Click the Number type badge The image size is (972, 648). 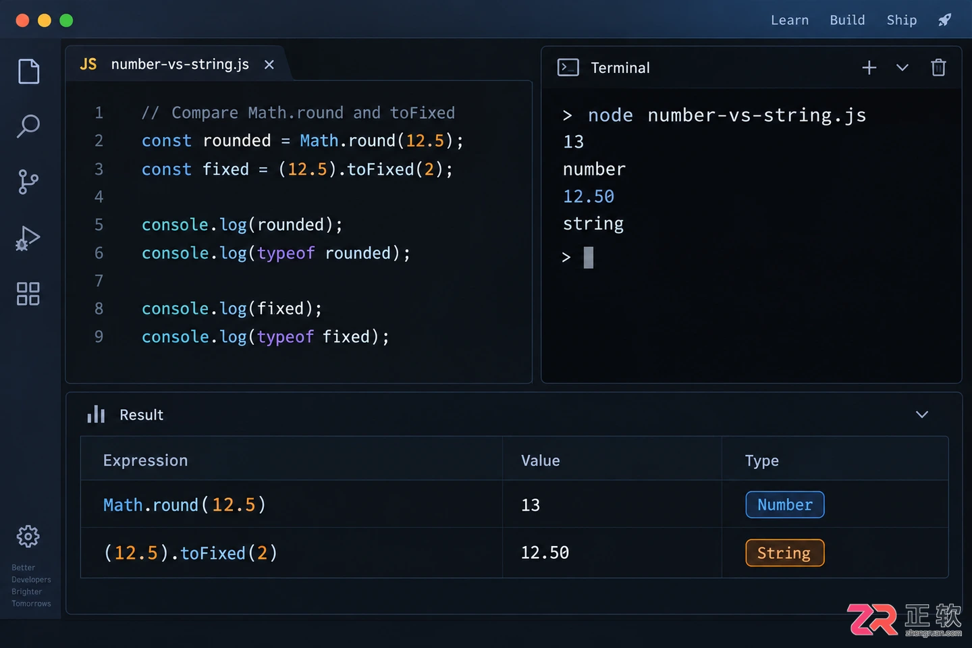(785, 505)
